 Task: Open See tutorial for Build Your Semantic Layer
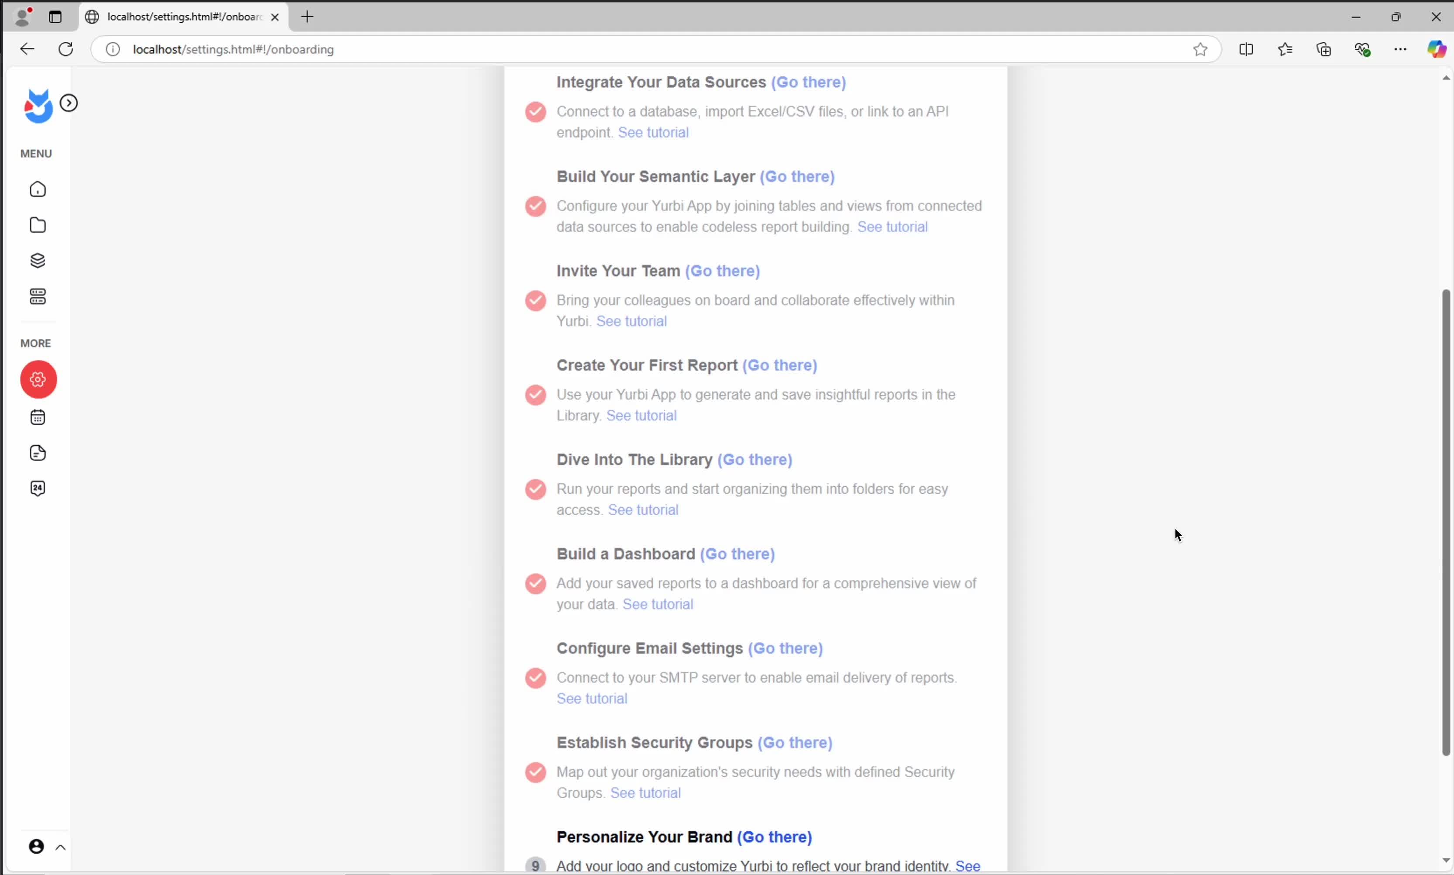coord(892,227)
